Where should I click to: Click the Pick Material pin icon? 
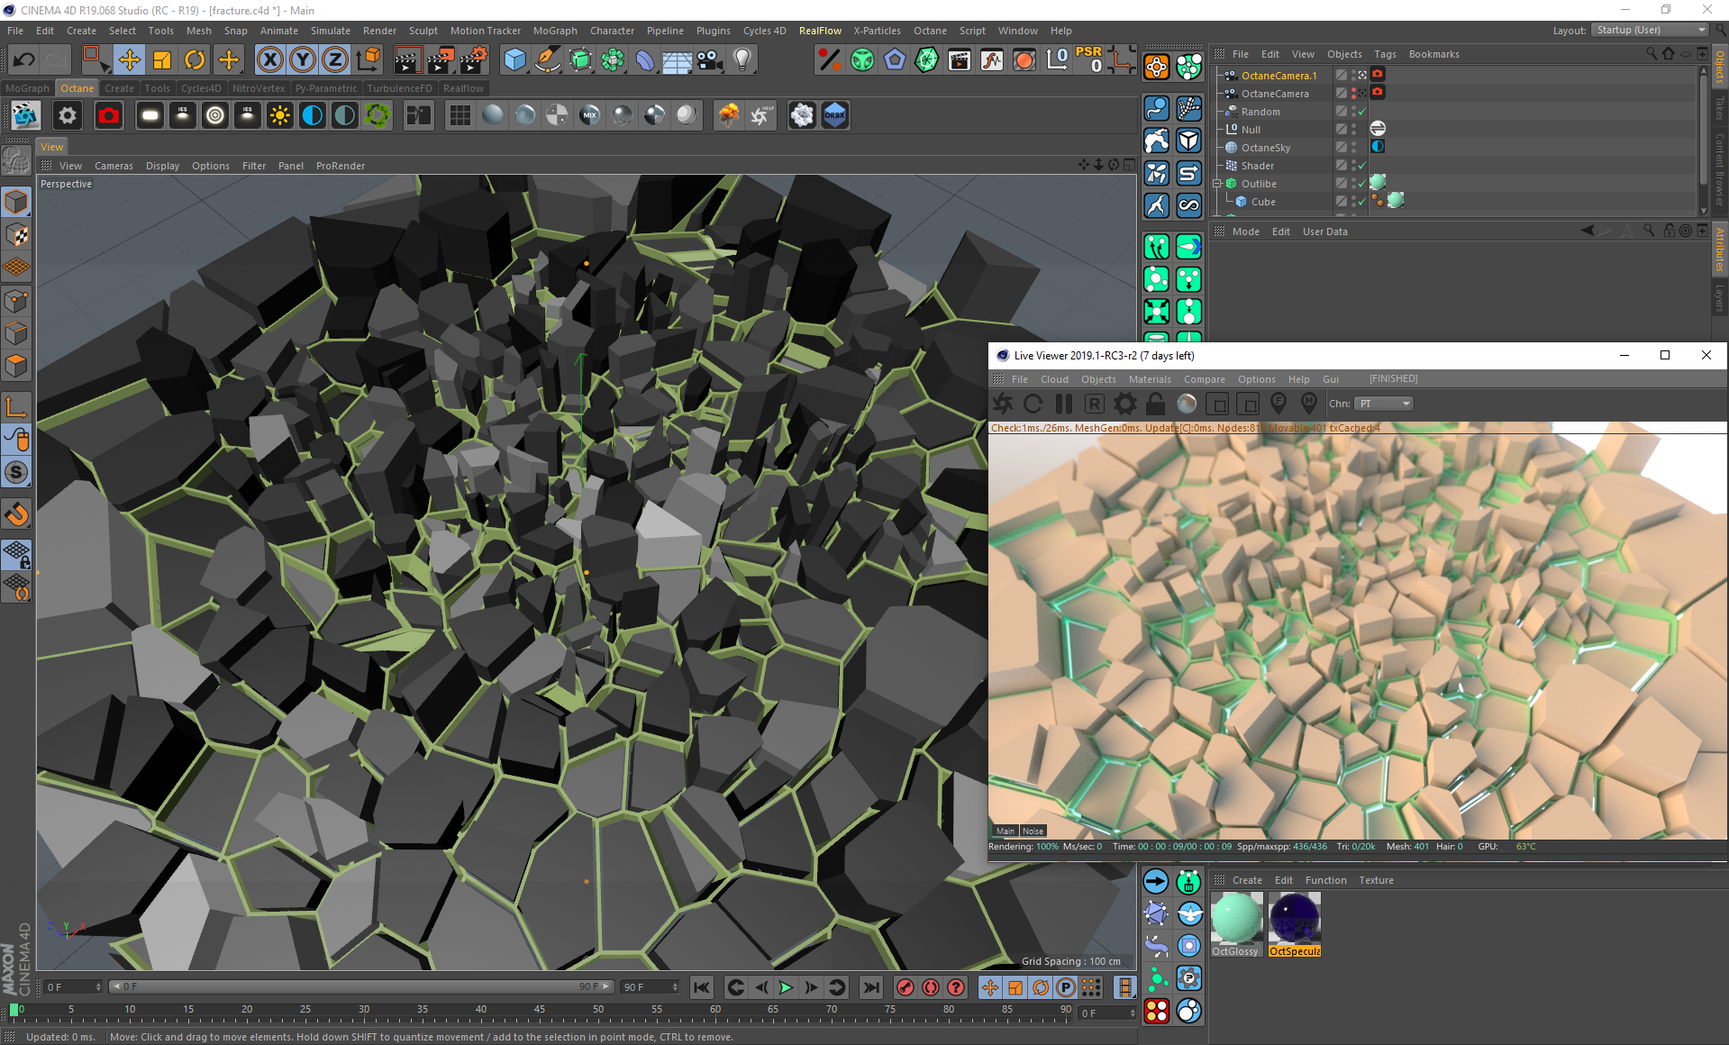1308,404
